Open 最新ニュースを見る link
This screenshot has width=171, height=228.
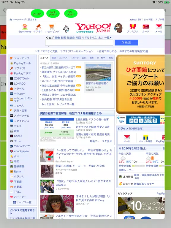point(101,141)
